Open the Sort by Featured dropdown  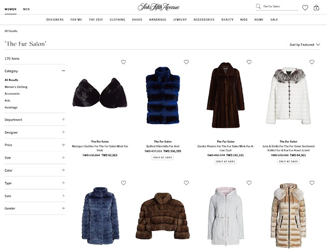click(305, 45)
